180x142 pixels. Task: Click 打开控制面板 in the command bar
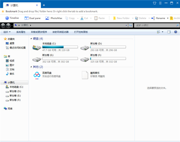coord(81,32)
